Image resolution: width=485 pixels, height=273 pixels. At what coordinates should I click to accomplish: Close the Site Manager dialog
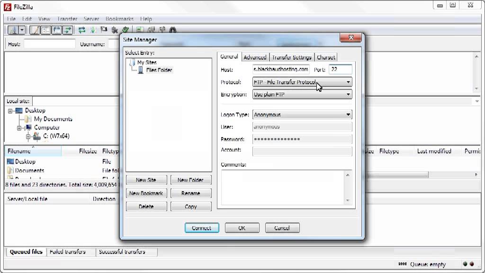(x=350, y=37)
